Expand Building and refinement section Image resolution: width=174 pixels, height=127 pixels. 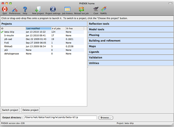click(130, 41)
